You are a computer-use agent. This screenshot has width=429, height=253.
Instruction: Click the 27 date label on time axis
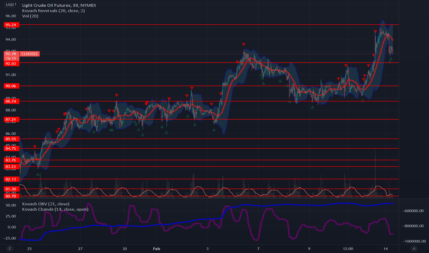(x=80, y=248)
